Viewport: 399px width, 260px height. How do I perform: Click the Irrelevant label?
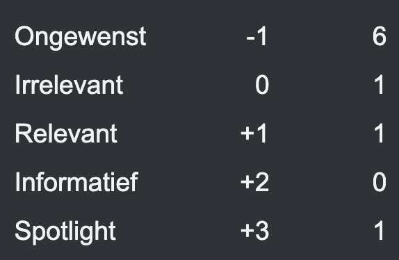[x=69, y=85]
